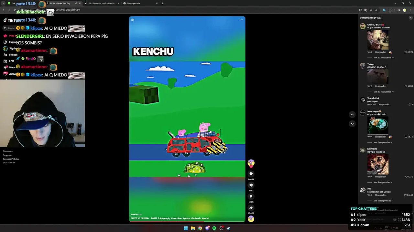The width and height of the screenshot is (414, 232).
Task: Switch to '(99+)Deu ruim pro Tonhão' tab
Action: click(102, 3)
